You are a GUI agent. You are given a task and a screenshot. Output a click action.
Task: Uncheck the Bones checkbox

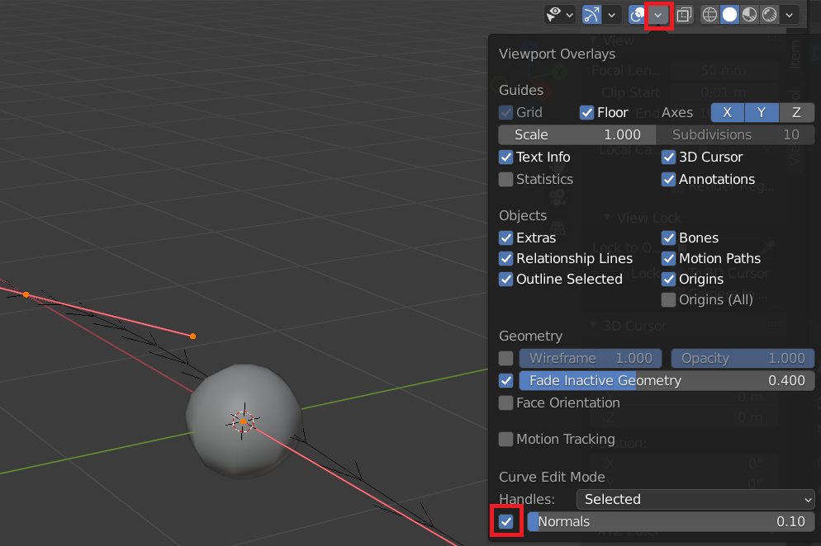click(669, 238)
